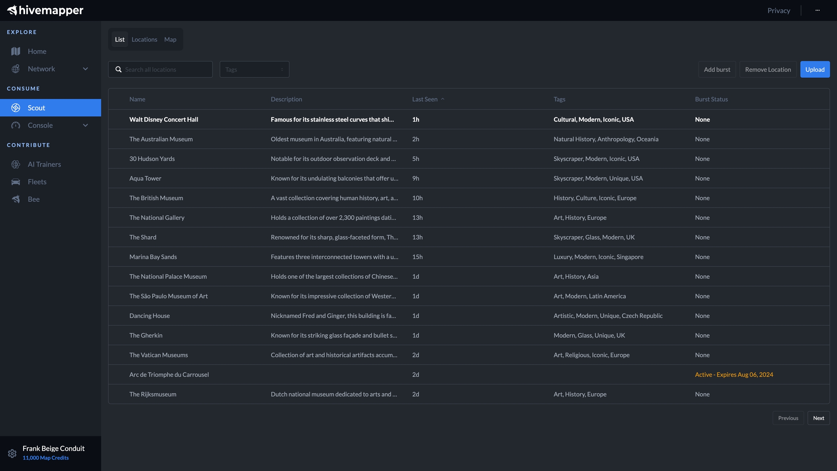Click the Scout compass icon
Viewport: 837px width, 471px height.
(16, 108)
